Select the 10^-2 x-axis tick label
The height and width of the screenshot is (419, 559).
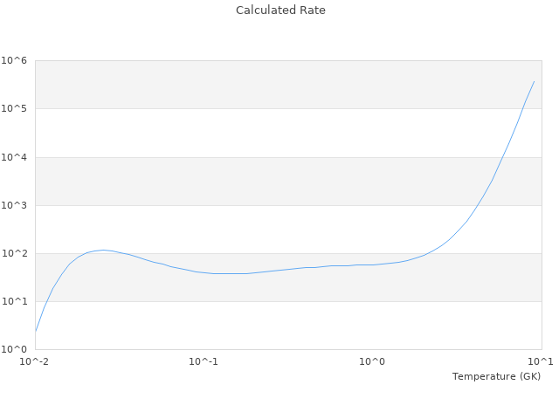click(x=36, y=361)
